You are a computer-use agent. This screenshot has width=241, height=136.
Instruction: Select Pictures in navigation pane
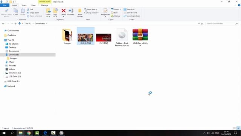pyautogui.click(x=12, y=65)
